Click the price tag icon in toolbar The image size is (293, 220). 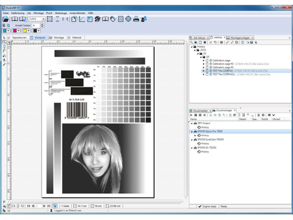click(x=113, y=19)
